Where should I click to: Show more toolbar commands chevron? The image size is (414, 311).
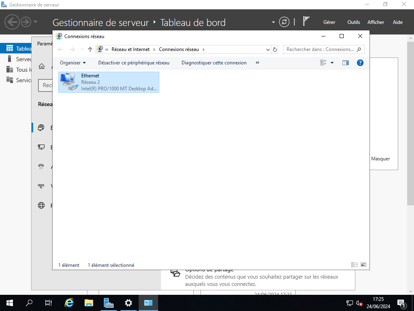(x=258, y=63)
